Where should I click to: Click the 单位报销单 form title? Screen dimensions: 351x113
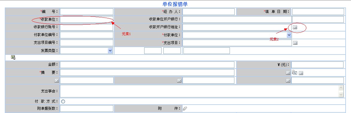click(x=175, y=4)
